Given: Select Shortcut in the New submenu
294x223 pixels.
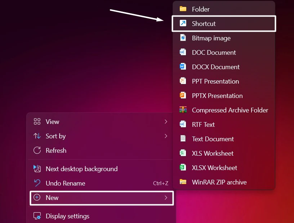Looking at the screenshot, I should coord(224,24).
